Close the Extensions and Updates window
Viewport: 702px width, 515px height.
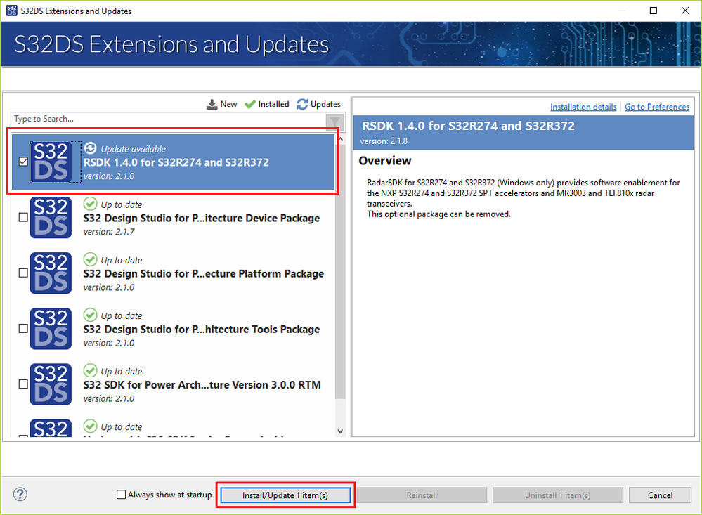[685, 11]
